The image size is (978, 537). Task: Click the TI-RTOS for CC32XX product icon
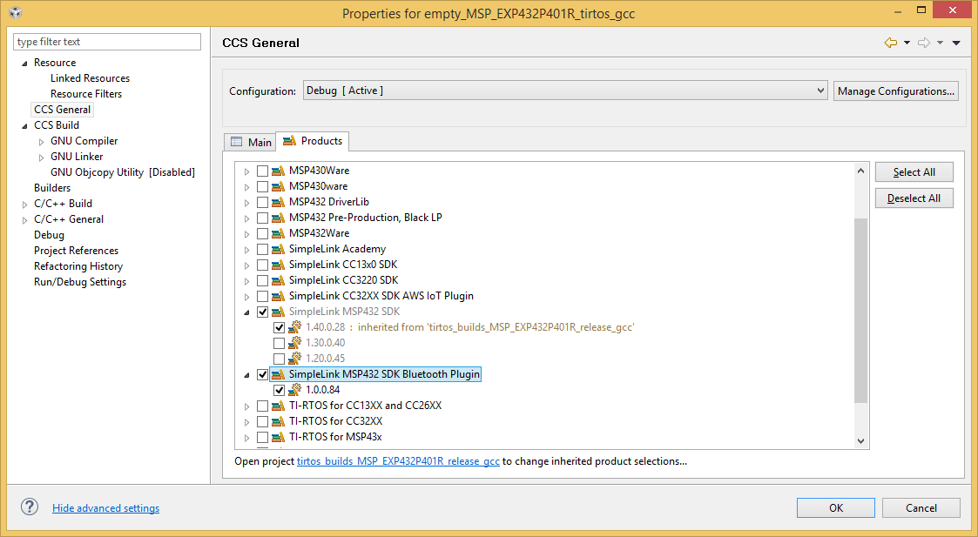(278, 421)
